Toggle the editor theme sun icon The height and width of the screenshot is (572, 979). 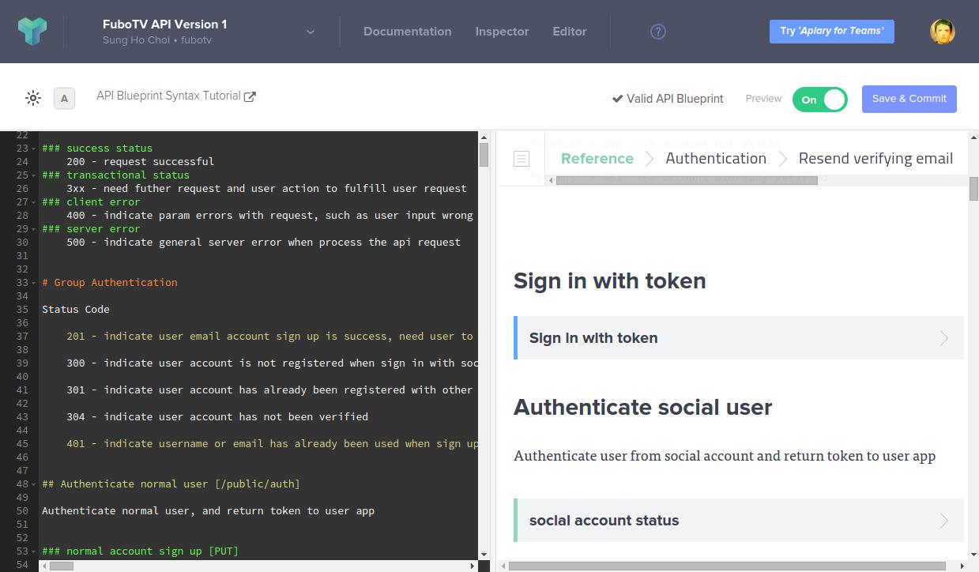pyautogui.click(x=33, y=98)
